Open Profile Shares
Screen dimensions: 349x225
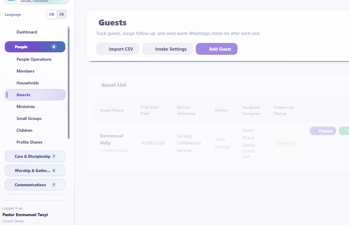pyautogui.click(x=35, y=142)
